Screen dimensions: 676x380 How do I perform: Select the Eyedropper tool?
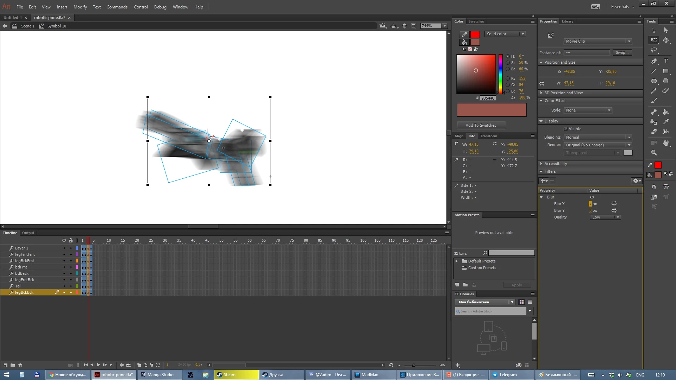(x=665, y=122)
